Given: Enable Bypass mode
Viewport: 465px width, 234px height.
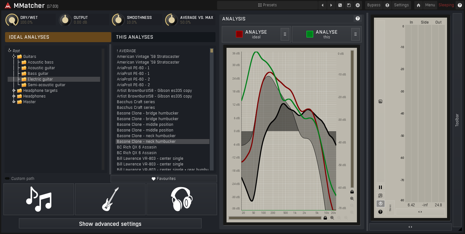Looking at the screenshot, I should [x=374, y=5].
